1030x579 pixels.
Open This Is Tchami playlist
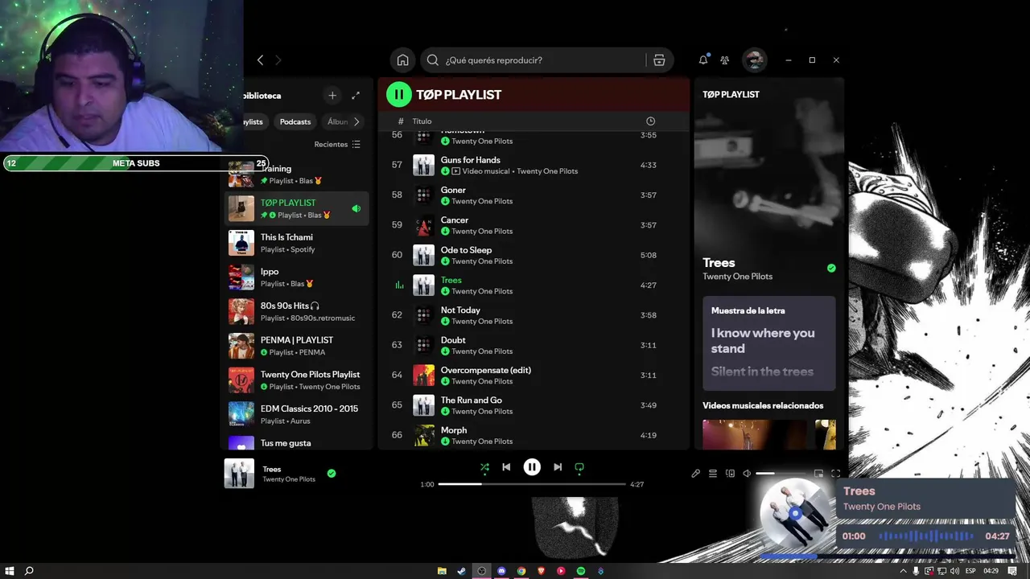pos(297,243)
